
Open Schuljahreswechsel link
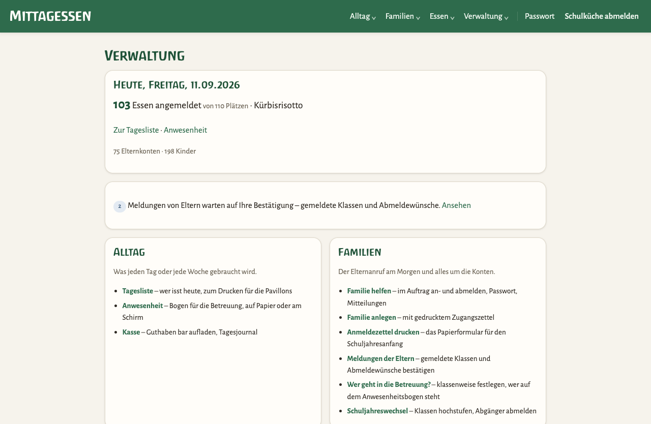[378, 411]
